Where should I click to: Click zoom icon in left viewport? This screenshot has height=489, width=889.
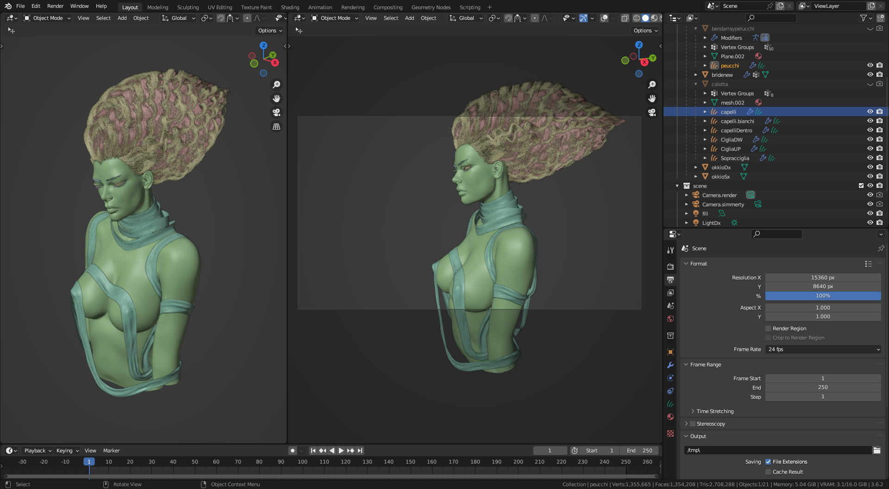(276, 85)
